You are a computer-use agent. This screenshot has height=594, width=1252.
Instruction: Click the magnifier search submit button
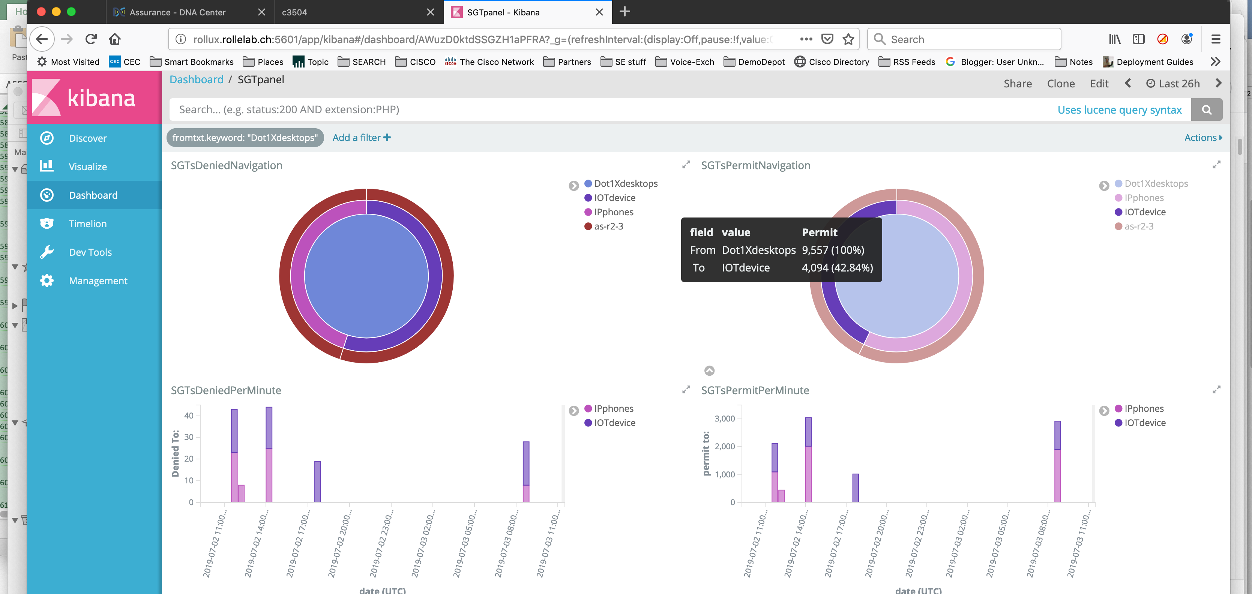coord(1206,110)
